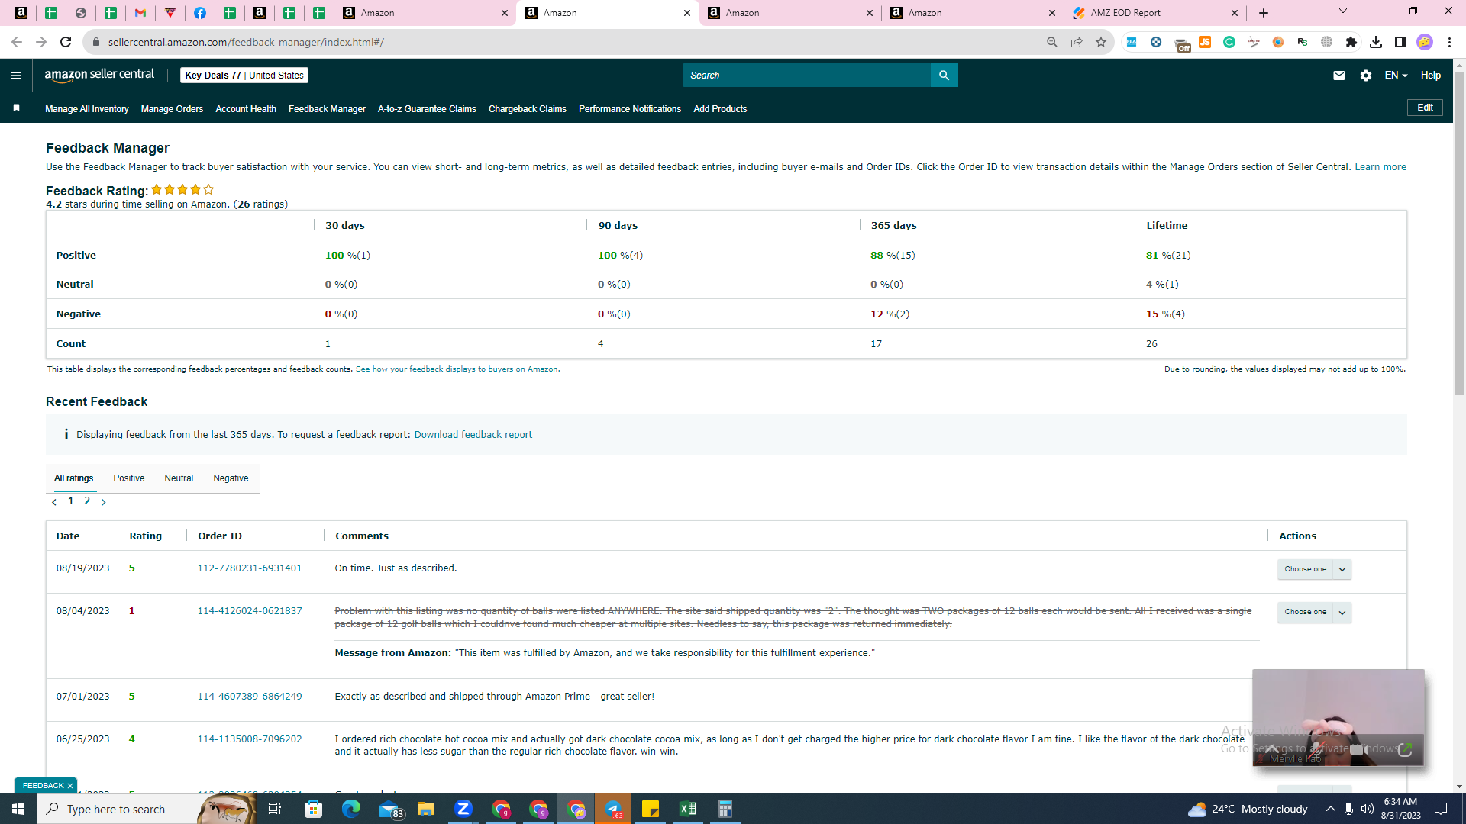Open the Windows Start menu
This screenshot has width=1466, height=824.
click(18, 809)
